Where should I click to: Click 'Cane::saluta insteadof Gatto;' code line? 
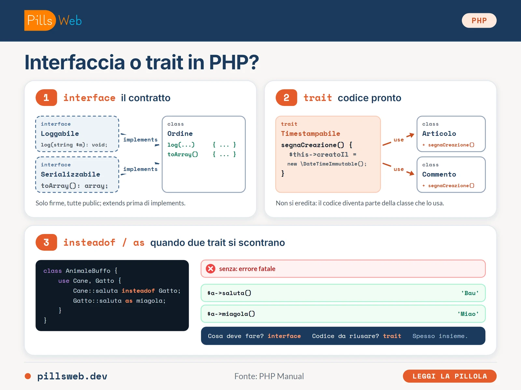tap(127, 291)
